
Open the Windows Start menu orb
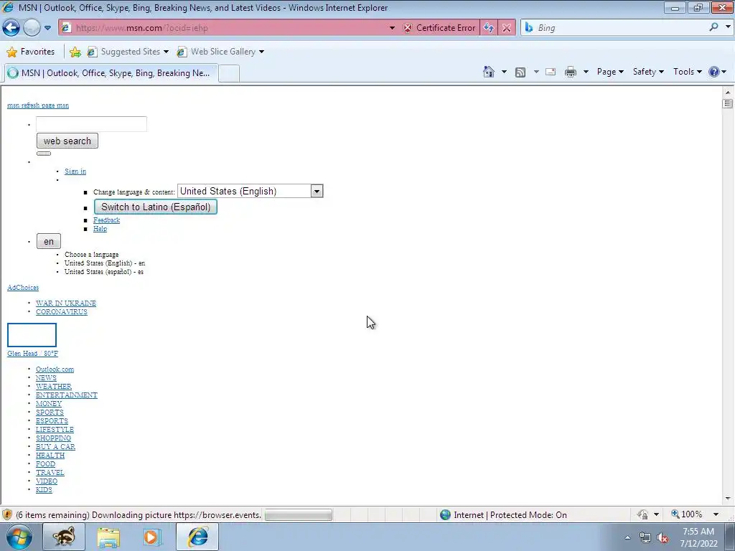(x=19, y=537)
